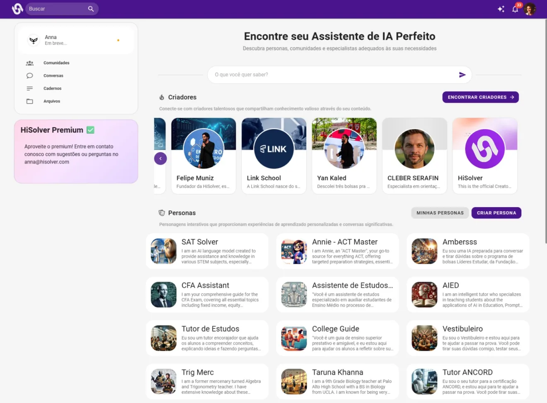Open the Trig Merc persona image
Viewport: 547px width, 403px height.
[164, 382]
